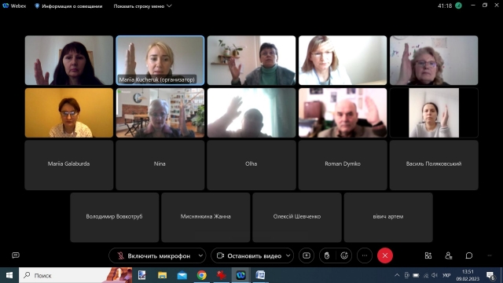
Task: Open more options ellipsis button
Action: (x=365, y=255)
